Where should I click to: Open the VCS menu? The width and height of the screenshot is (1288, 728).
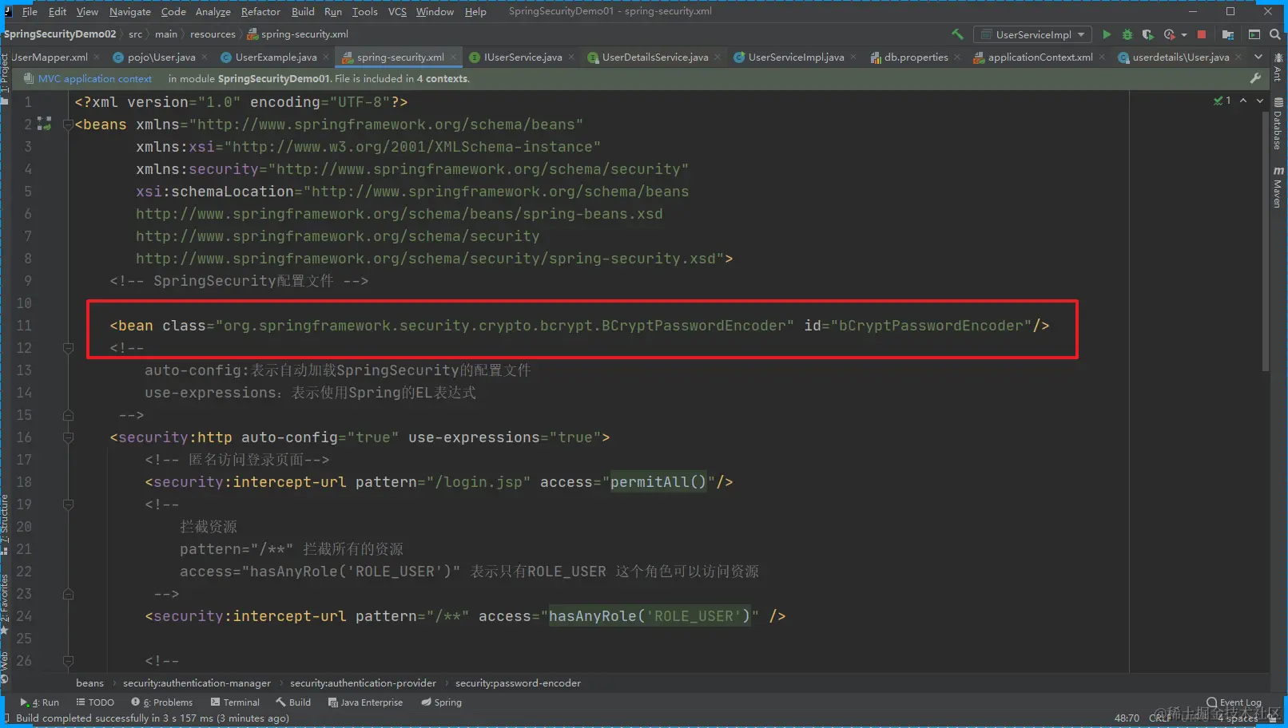click(x=397, y=11)
